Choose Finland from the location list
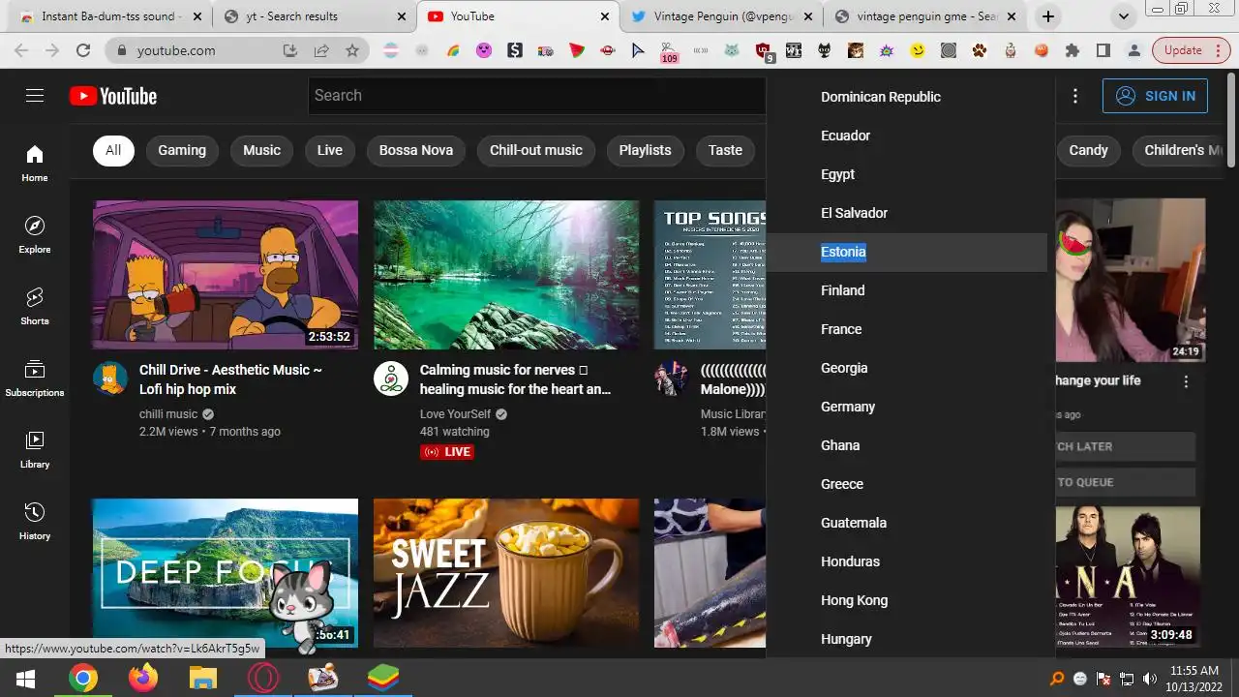1239x697 pixels. pos(907,290)
